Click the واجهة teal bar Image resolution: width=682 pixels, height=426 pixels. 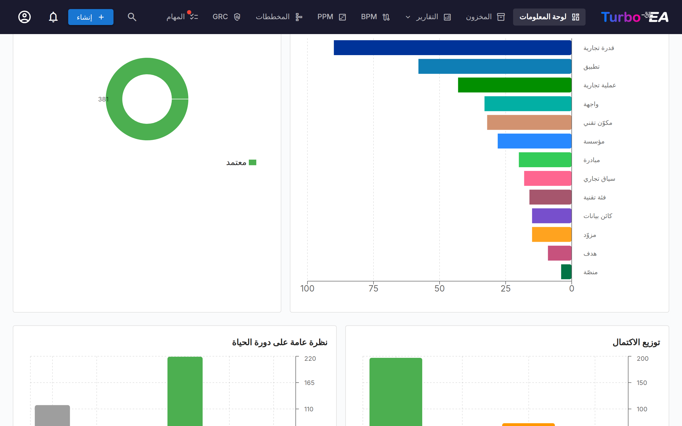click(528, 104)
